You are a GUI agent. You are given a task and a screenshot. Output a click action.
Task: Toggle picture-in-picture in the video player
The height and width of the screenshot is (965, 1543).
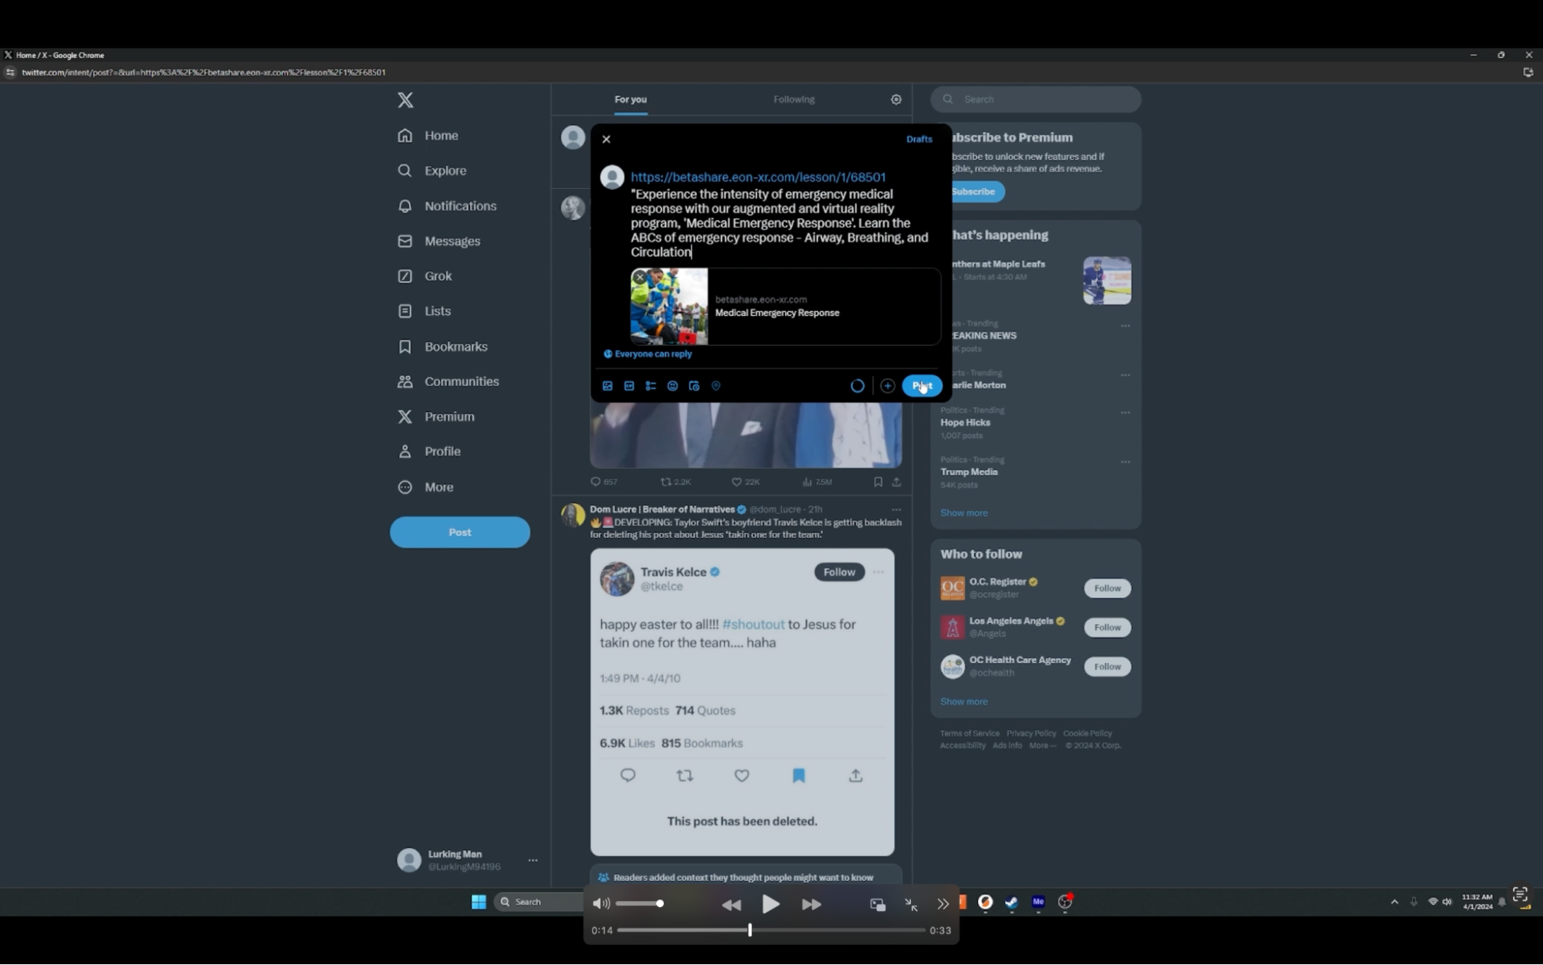pyautogui.click(x=878, y=905)
